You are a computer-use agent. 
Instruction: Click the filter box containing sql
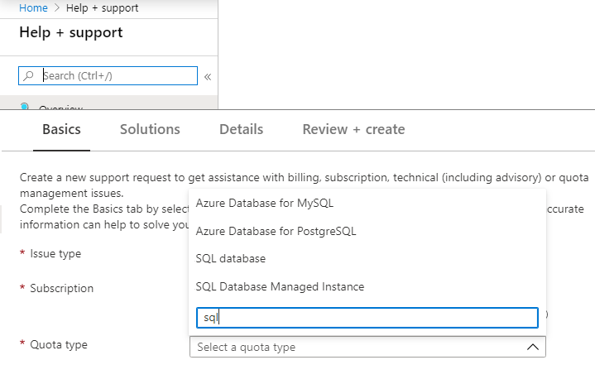click(x=367, y=318)
